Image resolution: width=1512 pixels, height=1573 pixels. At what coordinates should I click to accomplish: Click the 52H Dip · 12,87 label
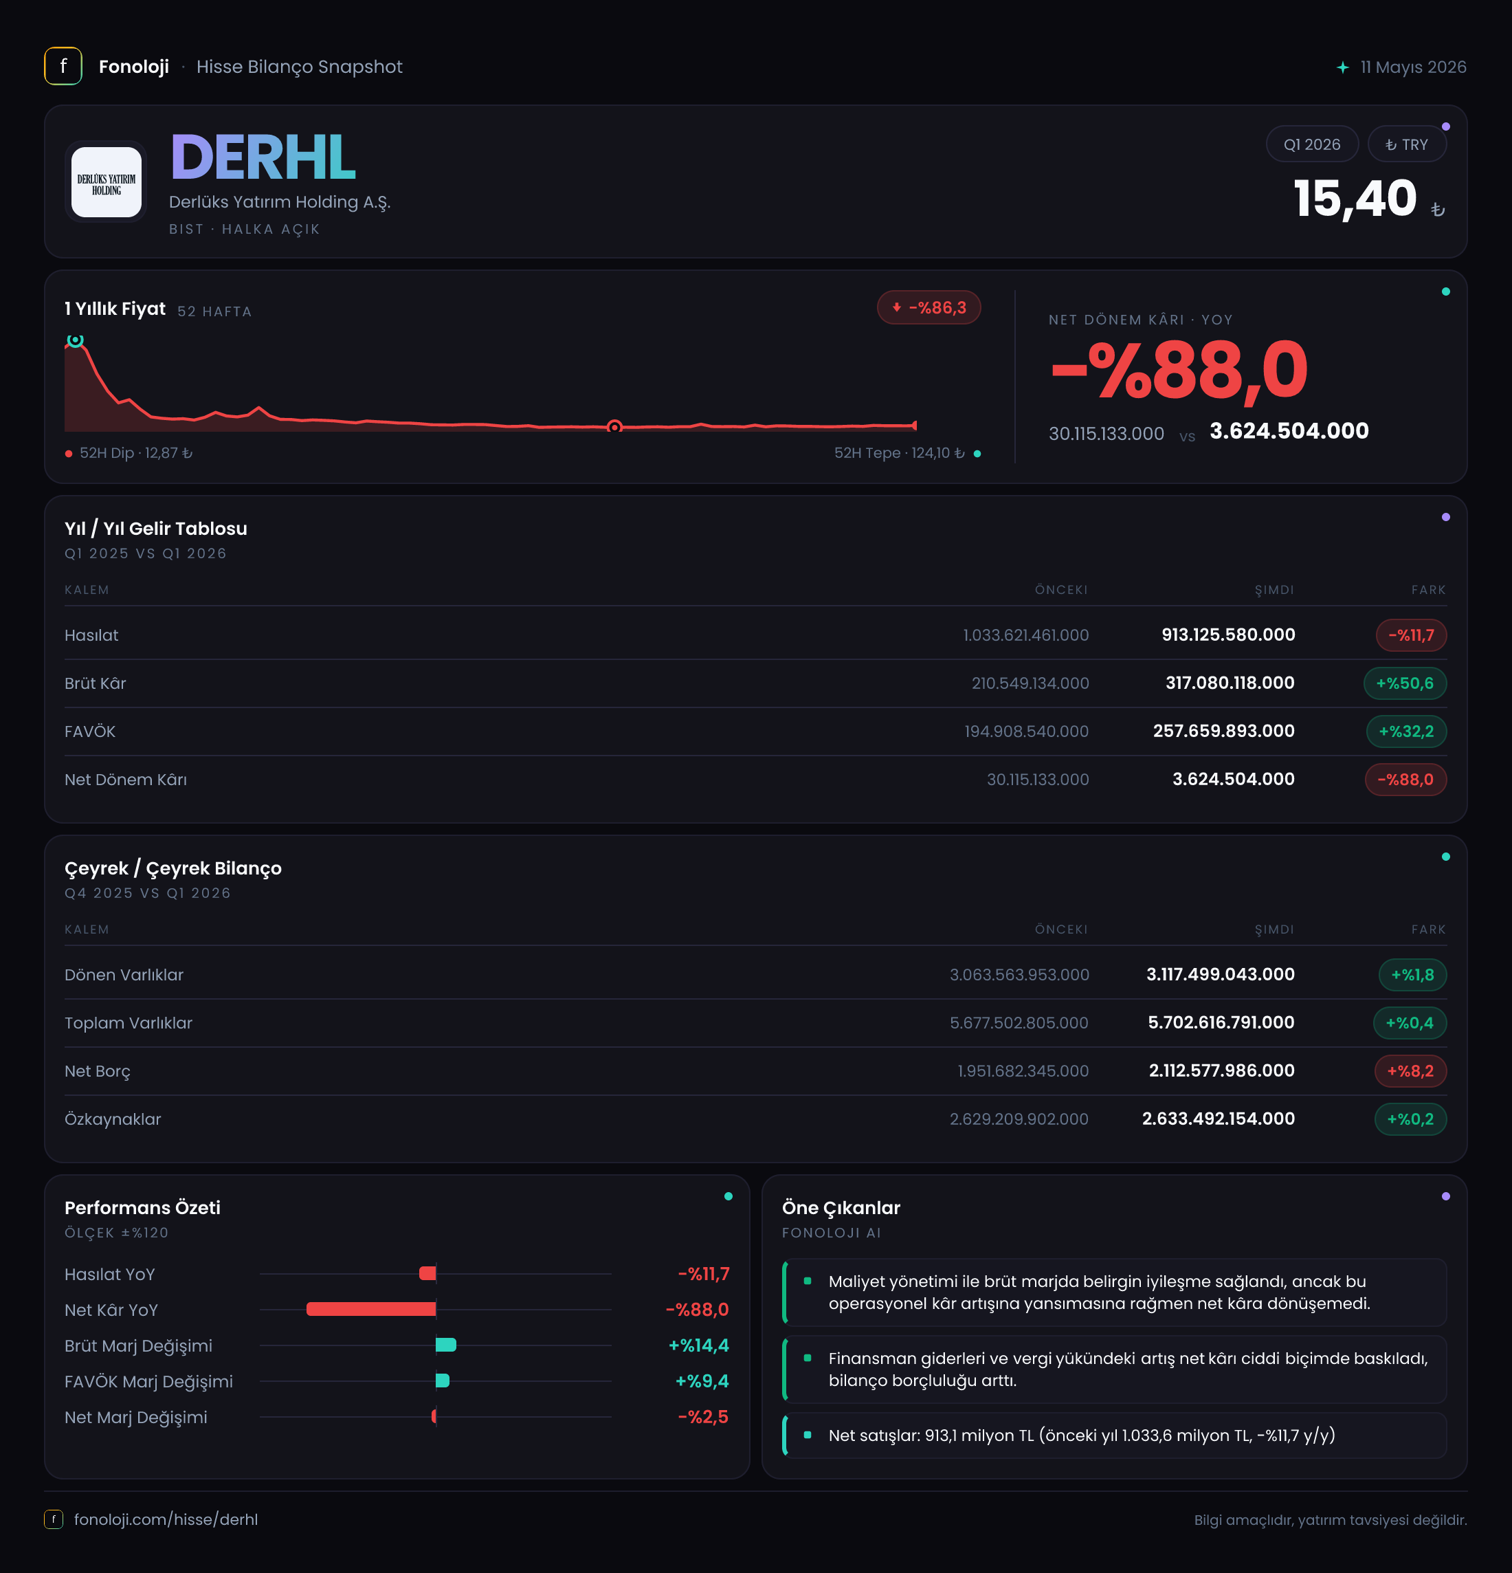tap(135, 454)
